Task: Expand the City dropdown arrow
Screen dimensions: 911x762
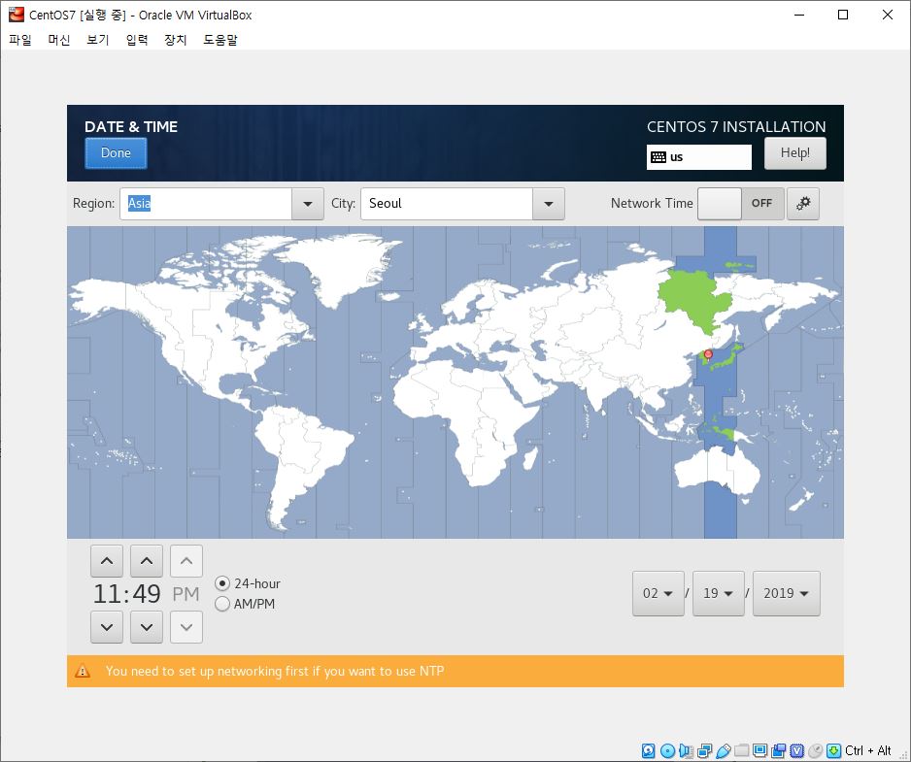Action: point(549,204)
